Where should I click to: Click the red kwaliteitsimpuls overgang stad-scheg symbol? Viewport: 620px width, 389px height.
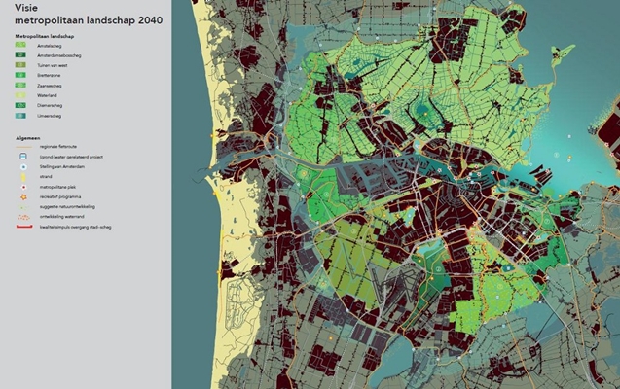click(x=23, y=224)
